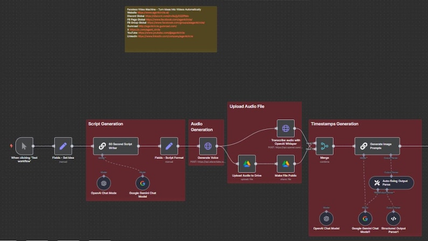
Task: Open the 60 Second Script Writer node
Action: pos(116,146)
